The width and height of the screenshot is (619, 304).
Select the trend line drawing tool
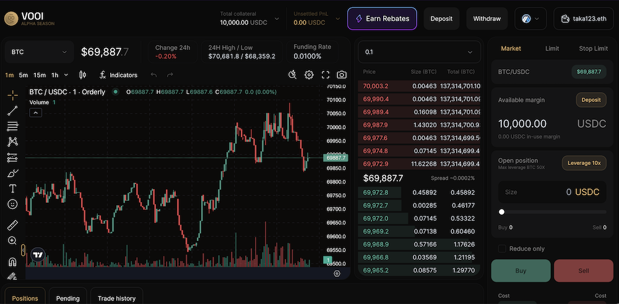[12, 111]
